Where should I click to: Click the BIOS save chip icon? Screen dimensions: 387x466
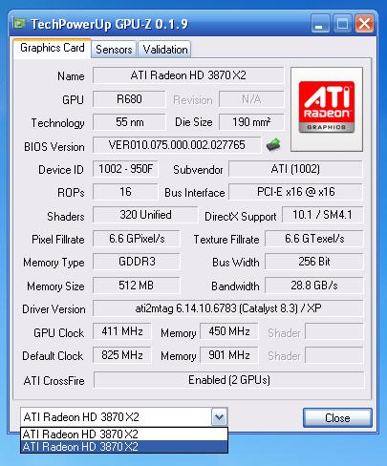point(273,145)
